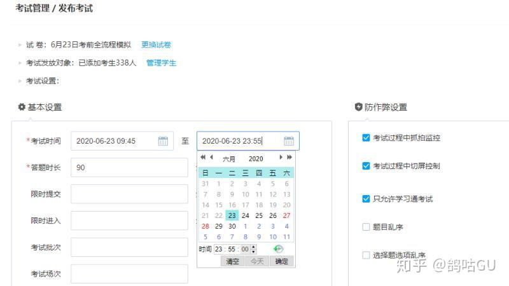The image size is (509, 286).
Task: Go to previous year in date picker
Action: click(x=203, y=157)
